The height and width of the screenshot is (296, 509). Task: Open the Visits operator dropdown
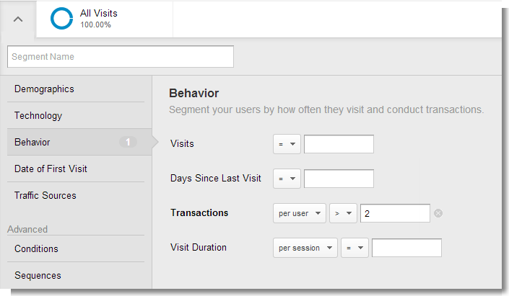tap(287, 144)
